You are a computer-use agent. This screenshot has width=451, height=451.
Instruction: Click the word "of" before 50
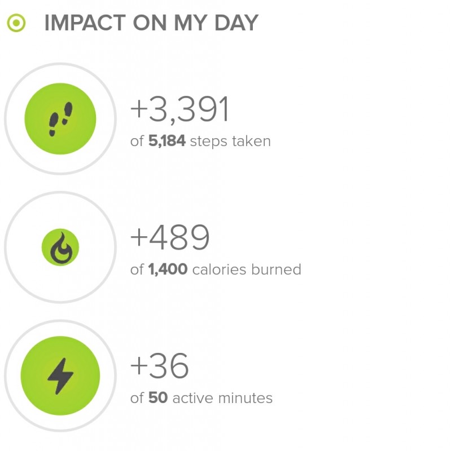[137, 398]
